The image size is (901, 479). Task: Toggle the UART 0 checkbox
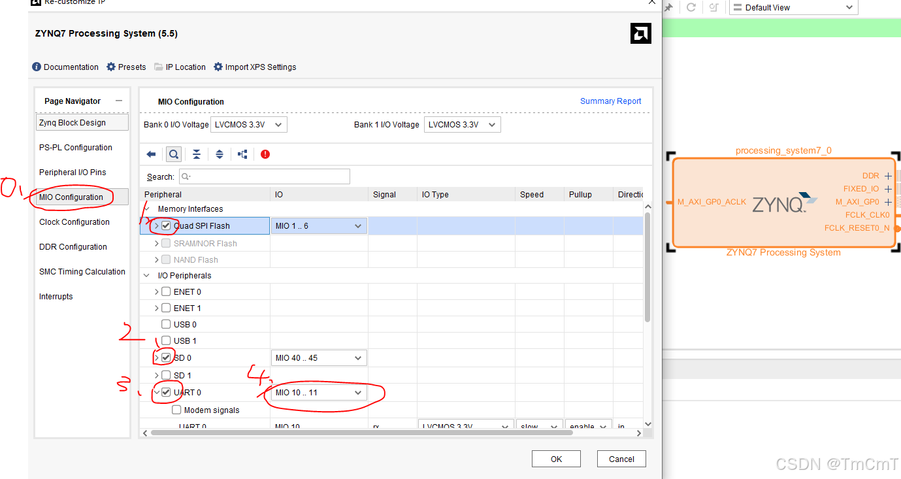coord(166,392)
